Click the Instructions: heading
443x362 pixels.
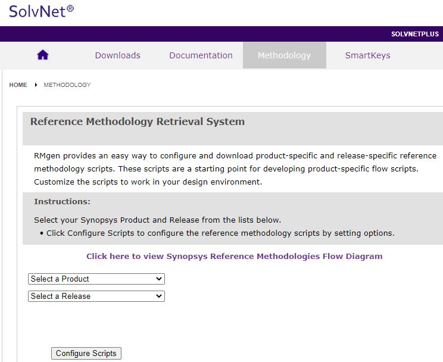click(x=62, y=202)
